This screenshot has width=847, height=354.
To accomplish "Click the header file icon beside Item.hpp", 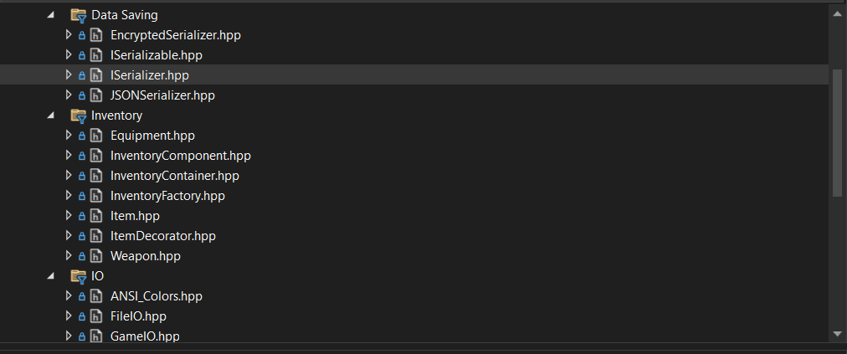I will [x=96, y=216].
